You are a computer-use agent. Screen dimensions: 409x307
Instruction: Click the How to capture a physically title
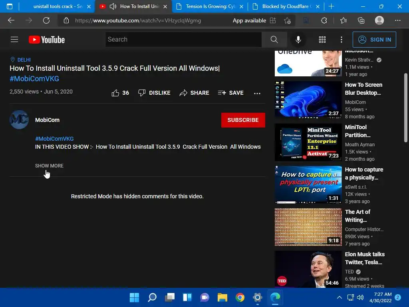(x=364, y=173)
